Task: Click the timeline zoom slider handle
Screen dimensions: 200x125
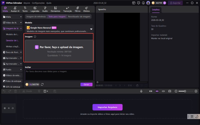Action: [x=185, y=91]
